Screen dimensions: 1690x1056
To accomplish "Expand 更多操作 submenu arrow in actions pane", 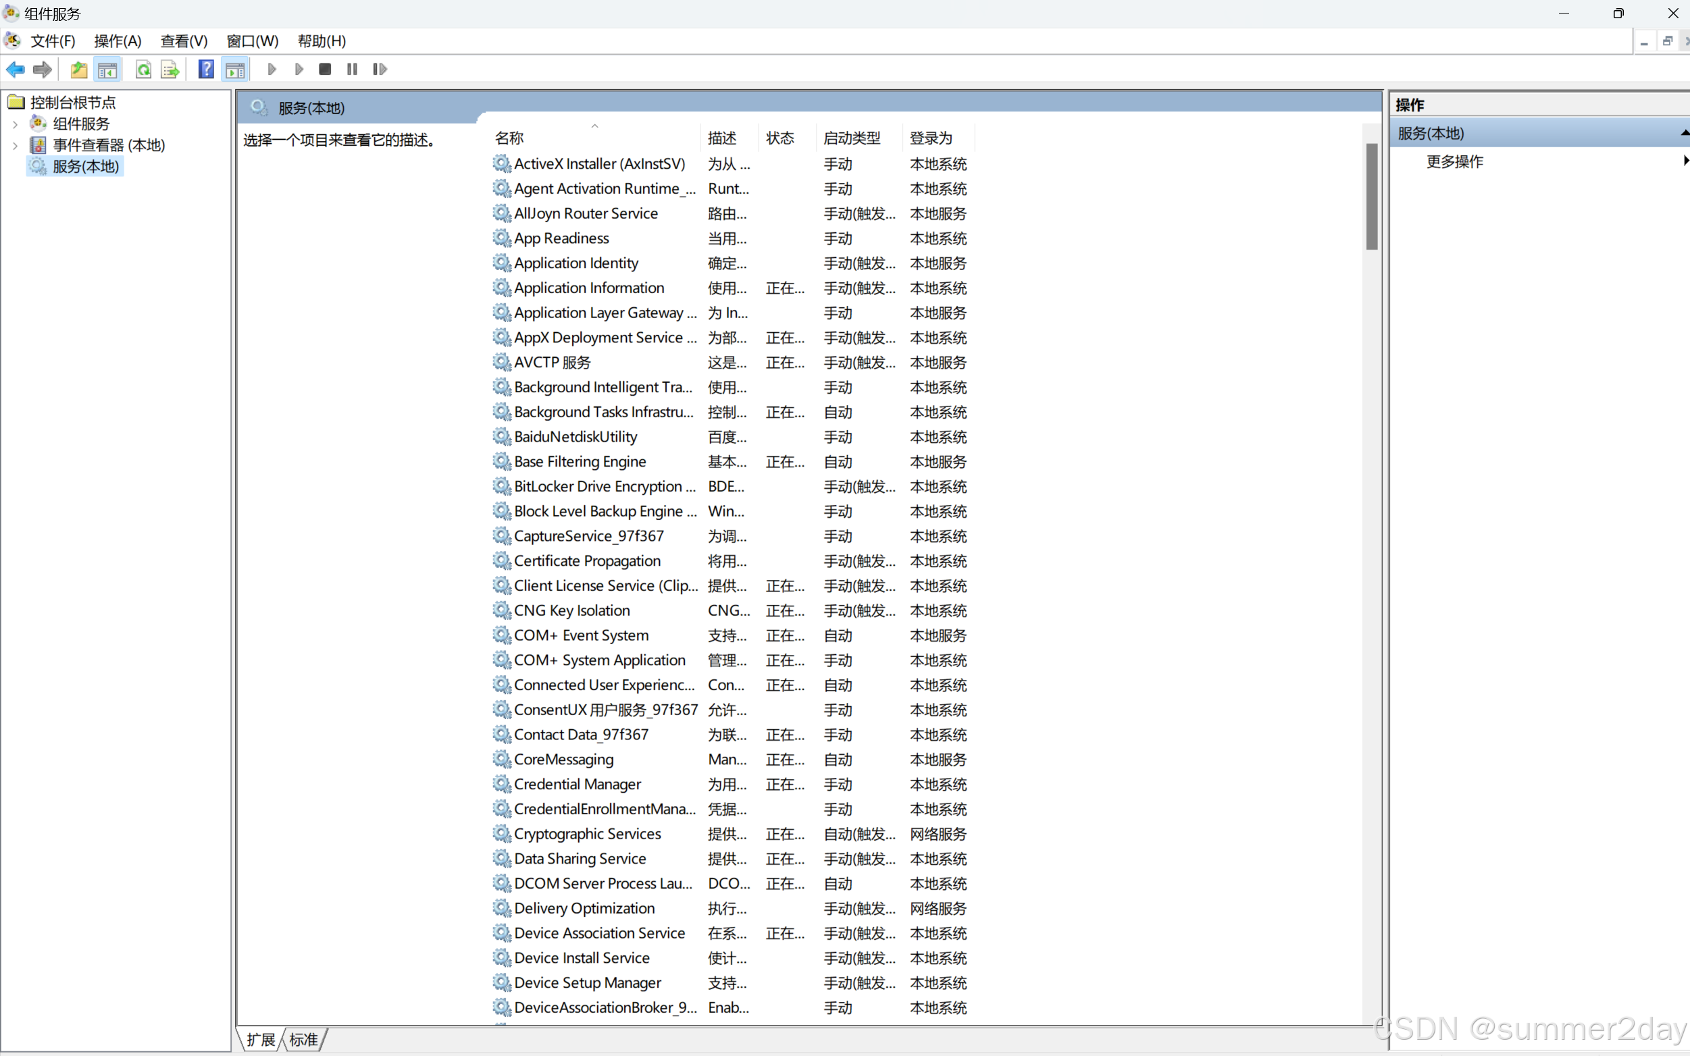I will 1685,161.
